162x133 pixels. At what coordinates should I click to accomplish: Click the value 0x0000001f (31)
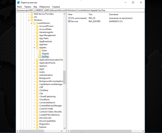click(116, 21)
